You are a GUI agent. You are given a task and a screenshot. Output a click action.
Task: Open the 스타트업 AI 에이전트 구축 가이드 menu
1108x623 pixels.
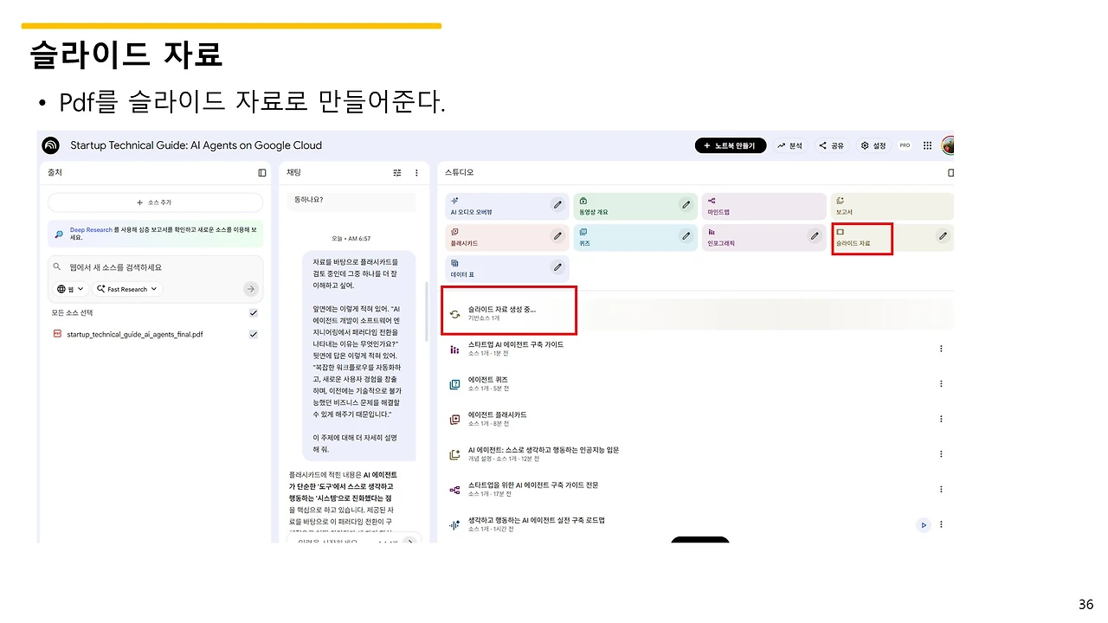tap(941, 347)
